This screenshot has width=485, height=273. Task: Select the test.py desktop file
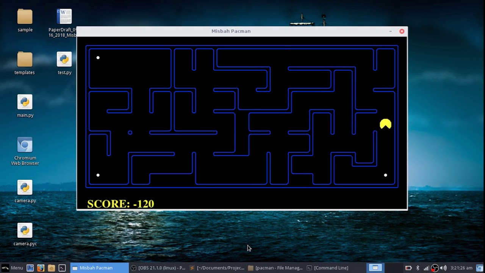(x=64, y=63)
